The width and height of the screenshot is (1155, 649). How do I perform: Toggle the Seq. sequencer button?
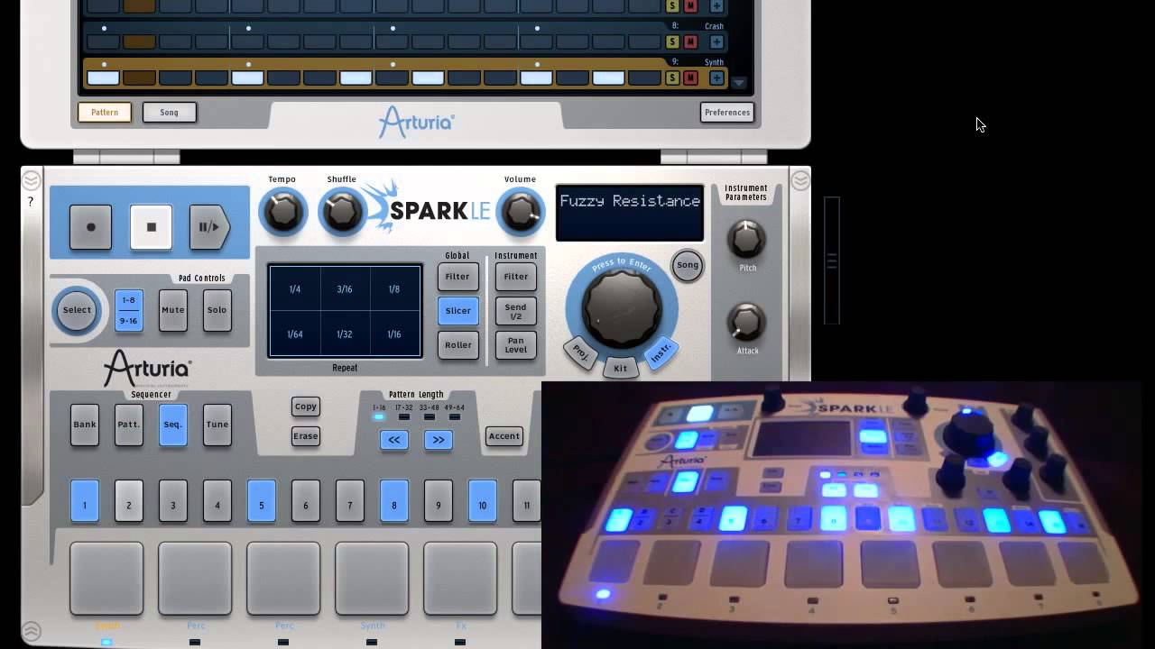coord(173,425)
